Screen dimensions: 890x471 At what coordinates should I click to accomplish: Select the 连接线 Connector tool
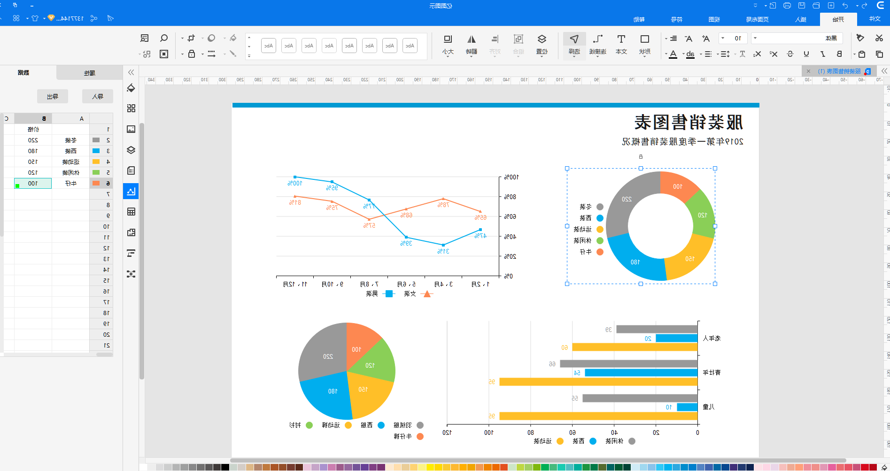click(x=598, y=45)
